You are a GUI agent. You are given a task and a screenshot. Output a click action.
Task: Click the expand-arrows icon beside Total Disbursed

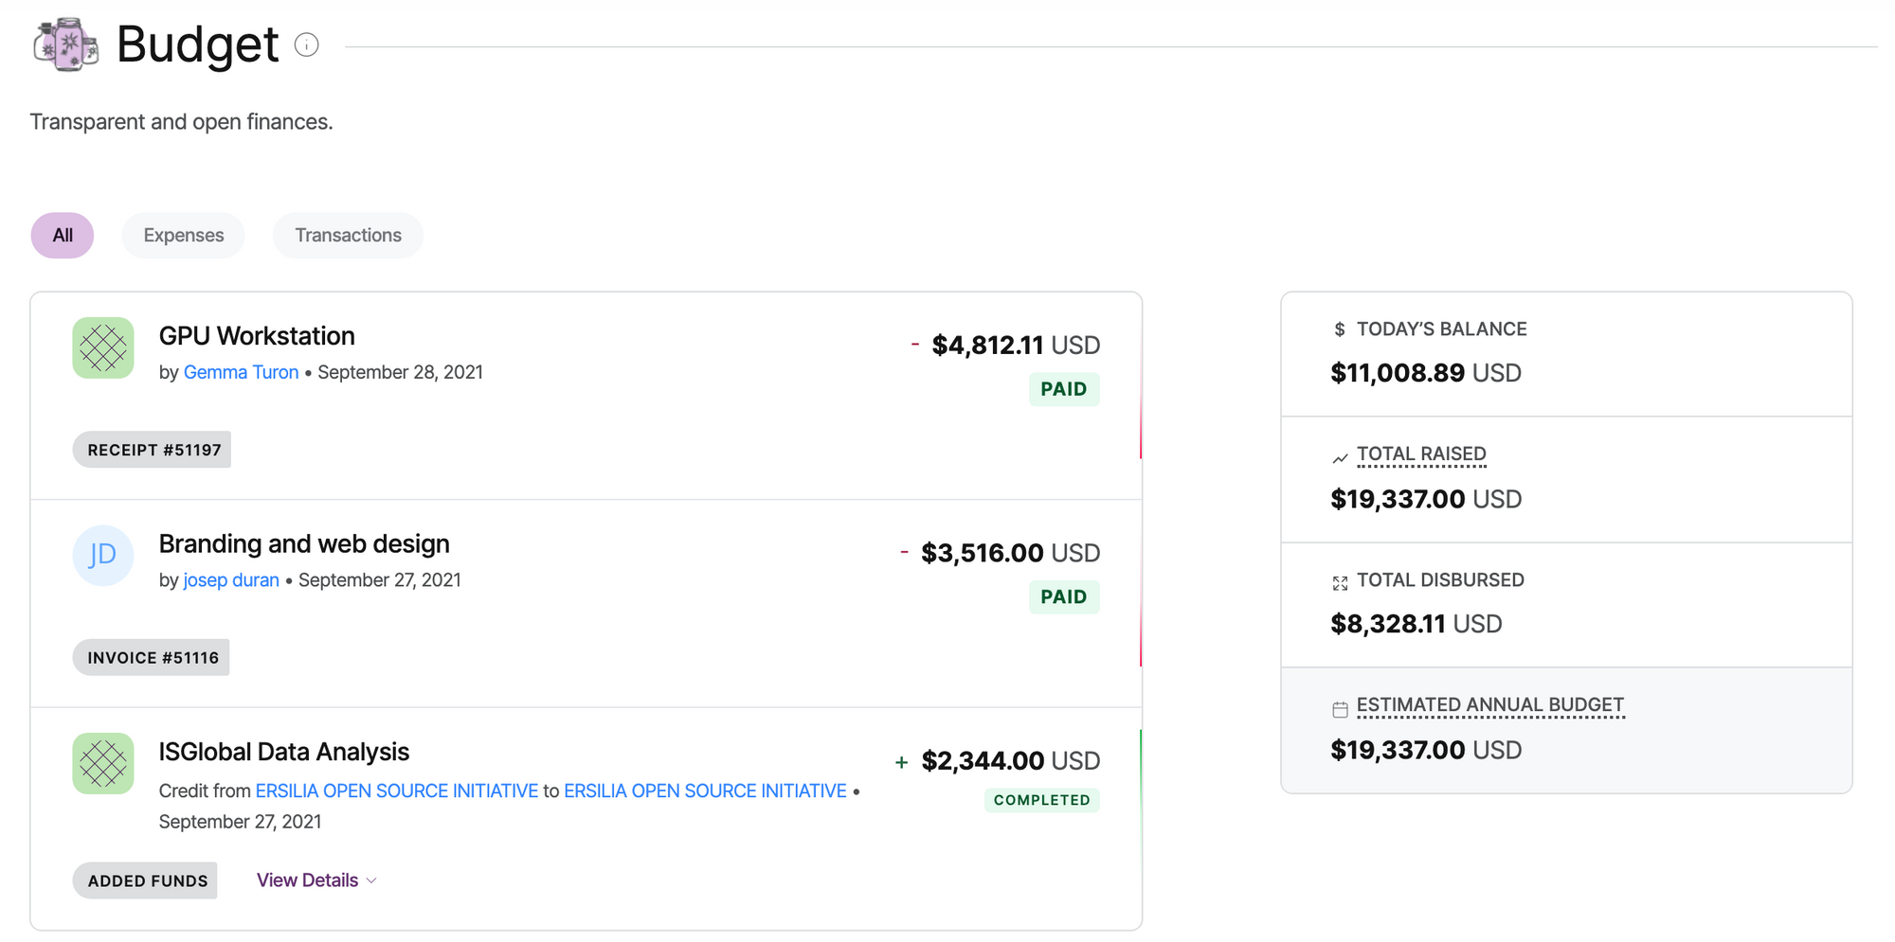(1340, 583)
